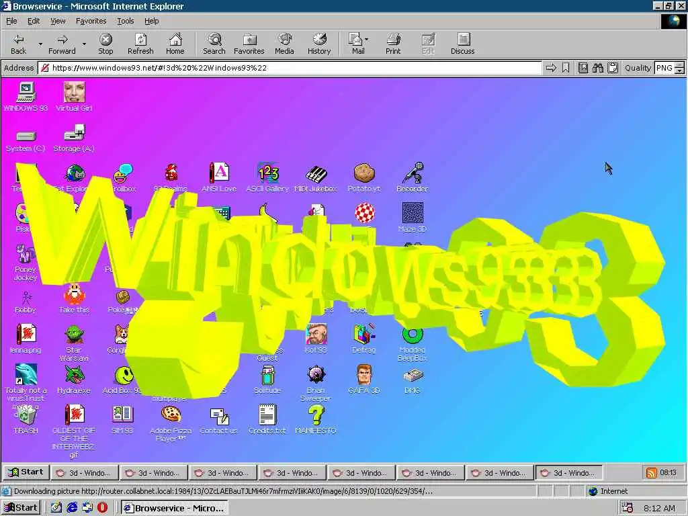This screenshot has width=688, height=516.
Task: Open the Maze 3D desktop icon
Action: pyautogui.click(x=413, y=217)
